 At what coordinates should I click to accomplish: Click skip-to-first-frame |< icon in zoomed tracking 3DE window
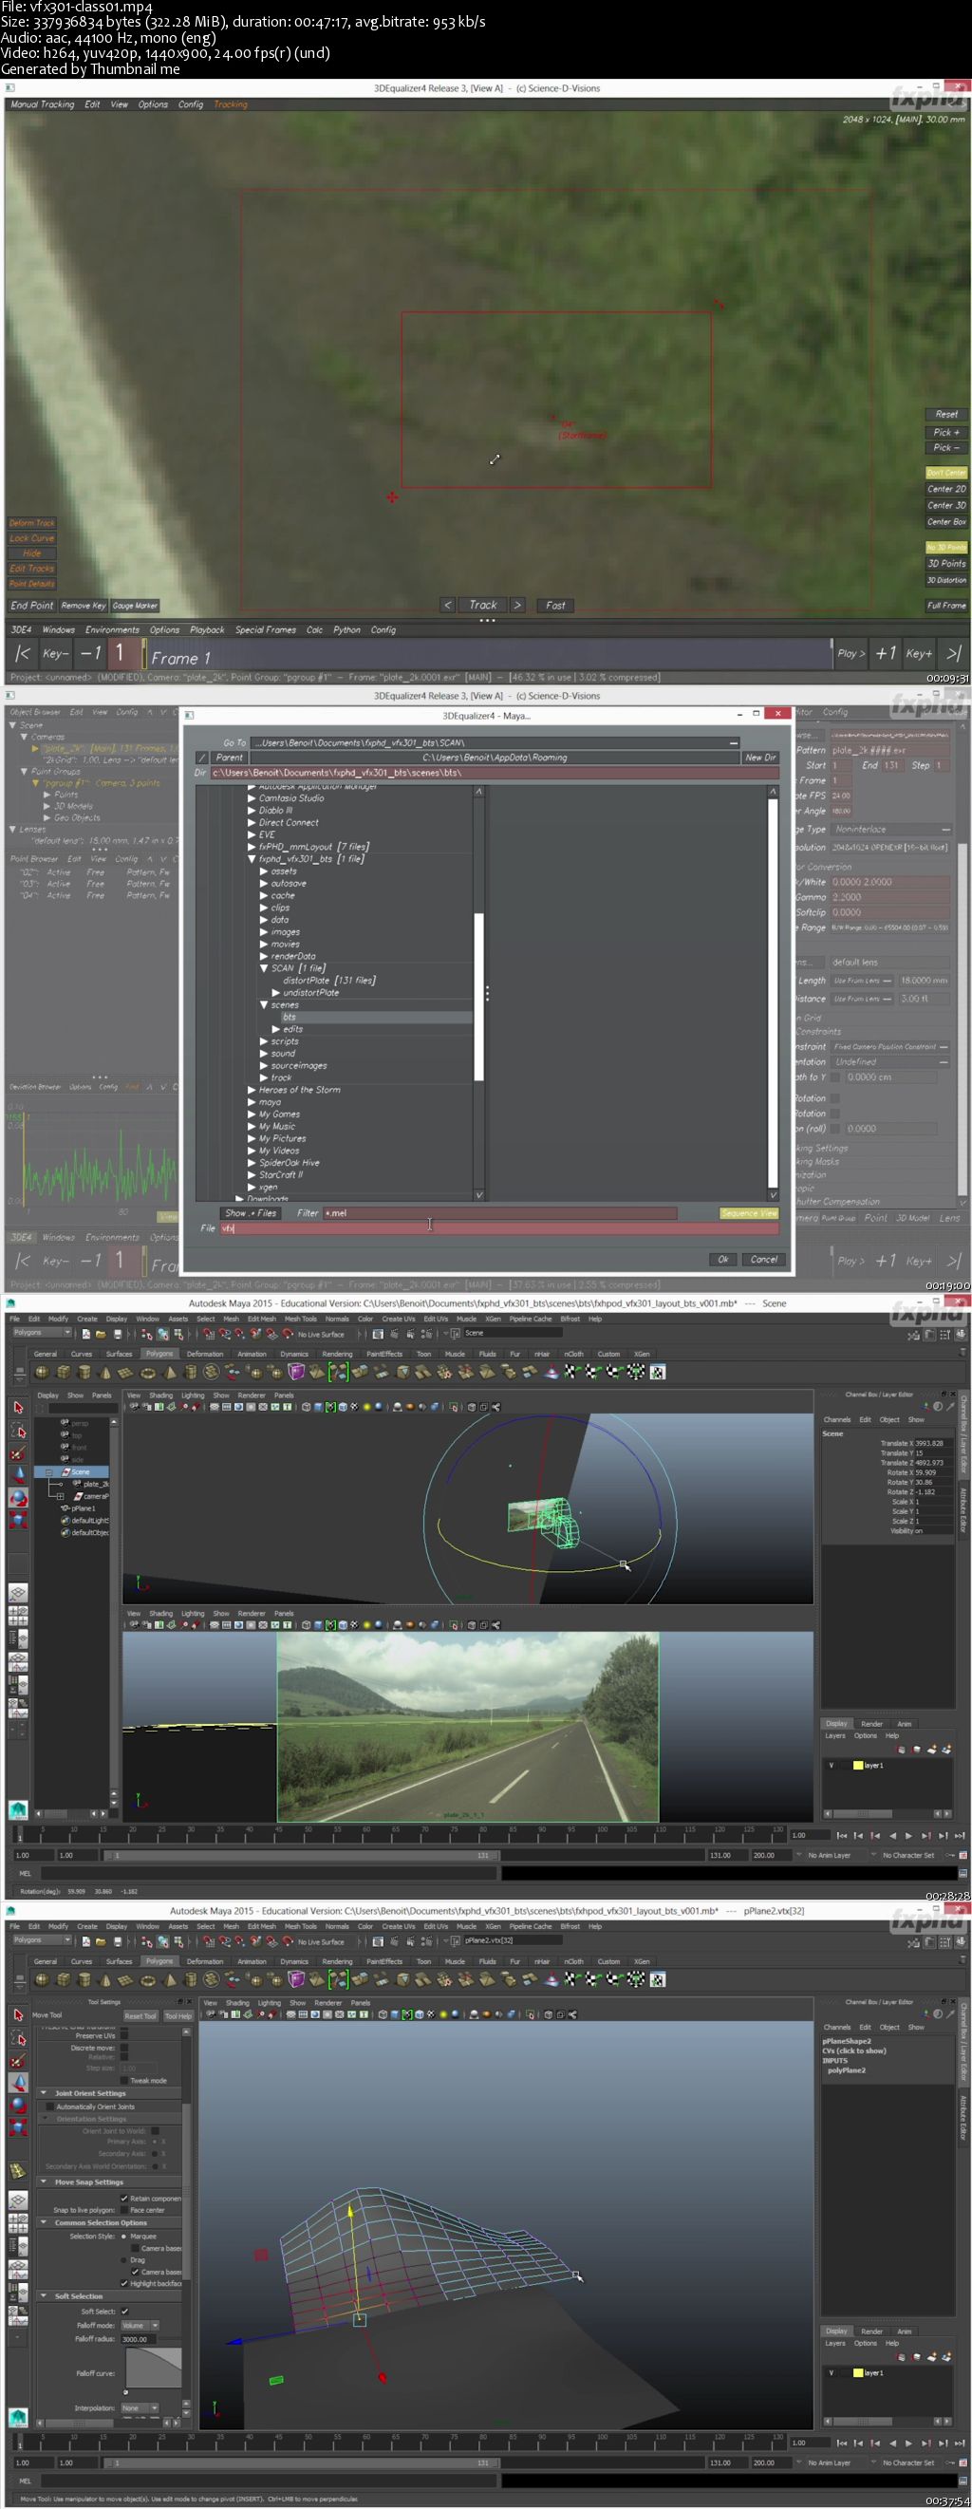23,653
